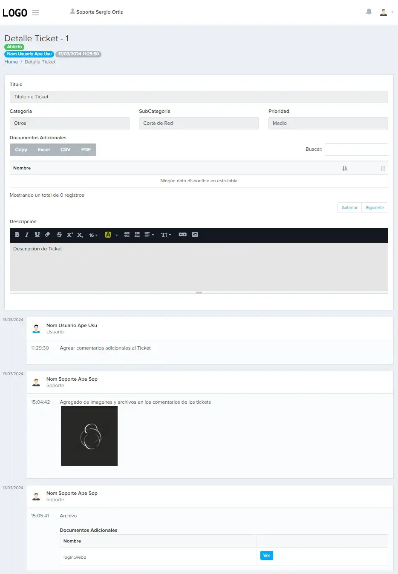The height and width of the screenshot is (574, 398).
Task: Click the 15:05:41 timestamp
Action: click(x=40, y=516)
